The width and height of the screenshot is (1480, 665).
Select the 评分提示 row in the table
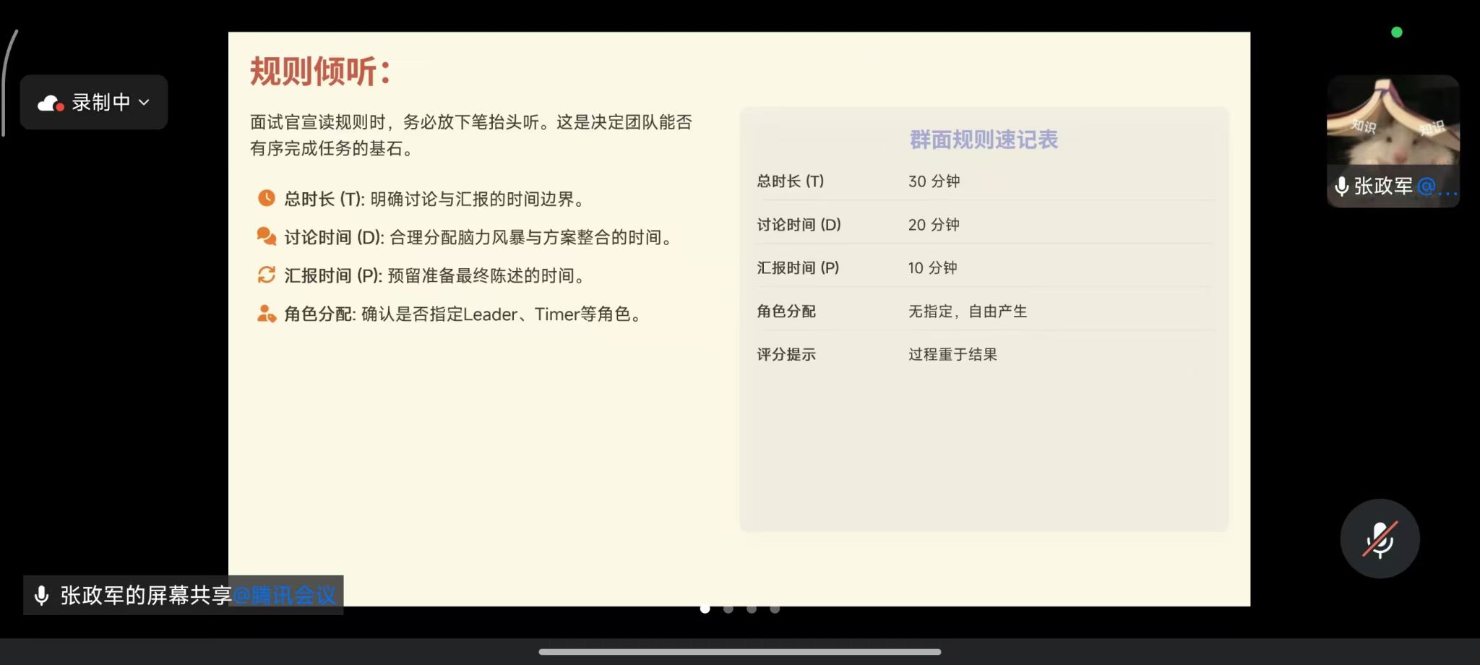(984, 354)
